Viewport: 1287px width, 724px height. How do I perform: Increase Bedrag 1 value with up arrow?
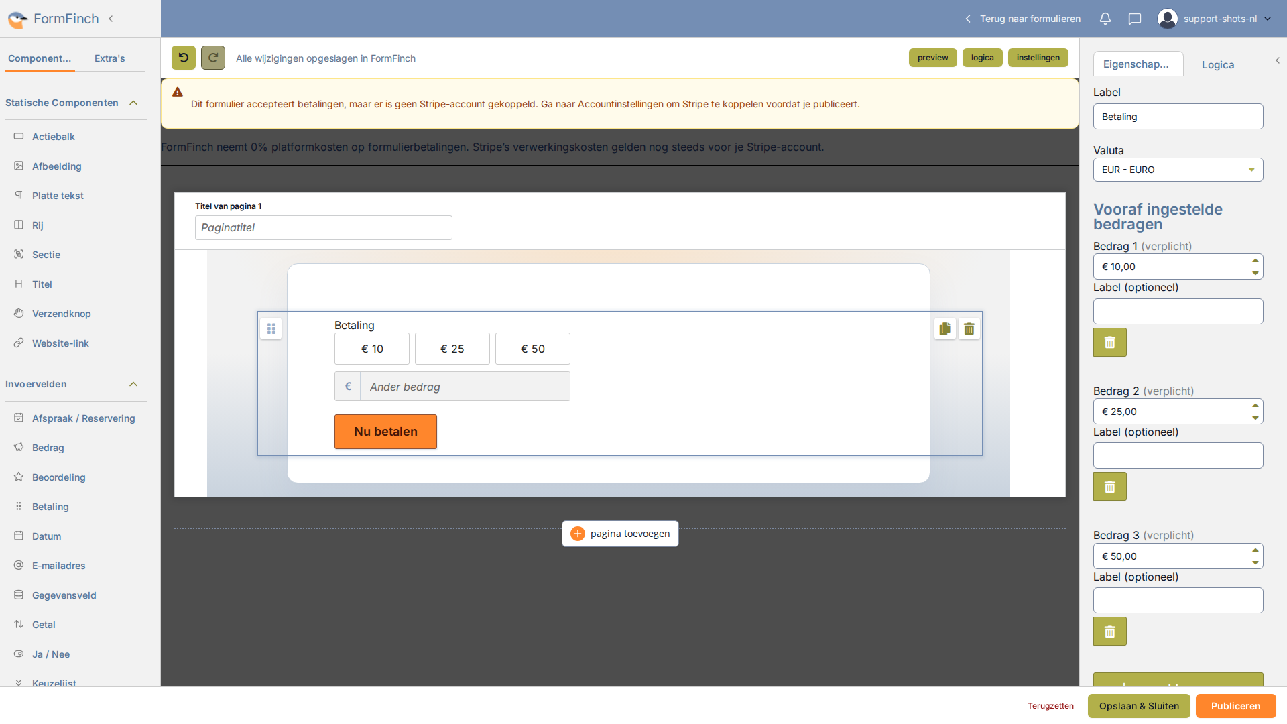click(1255, 261)
